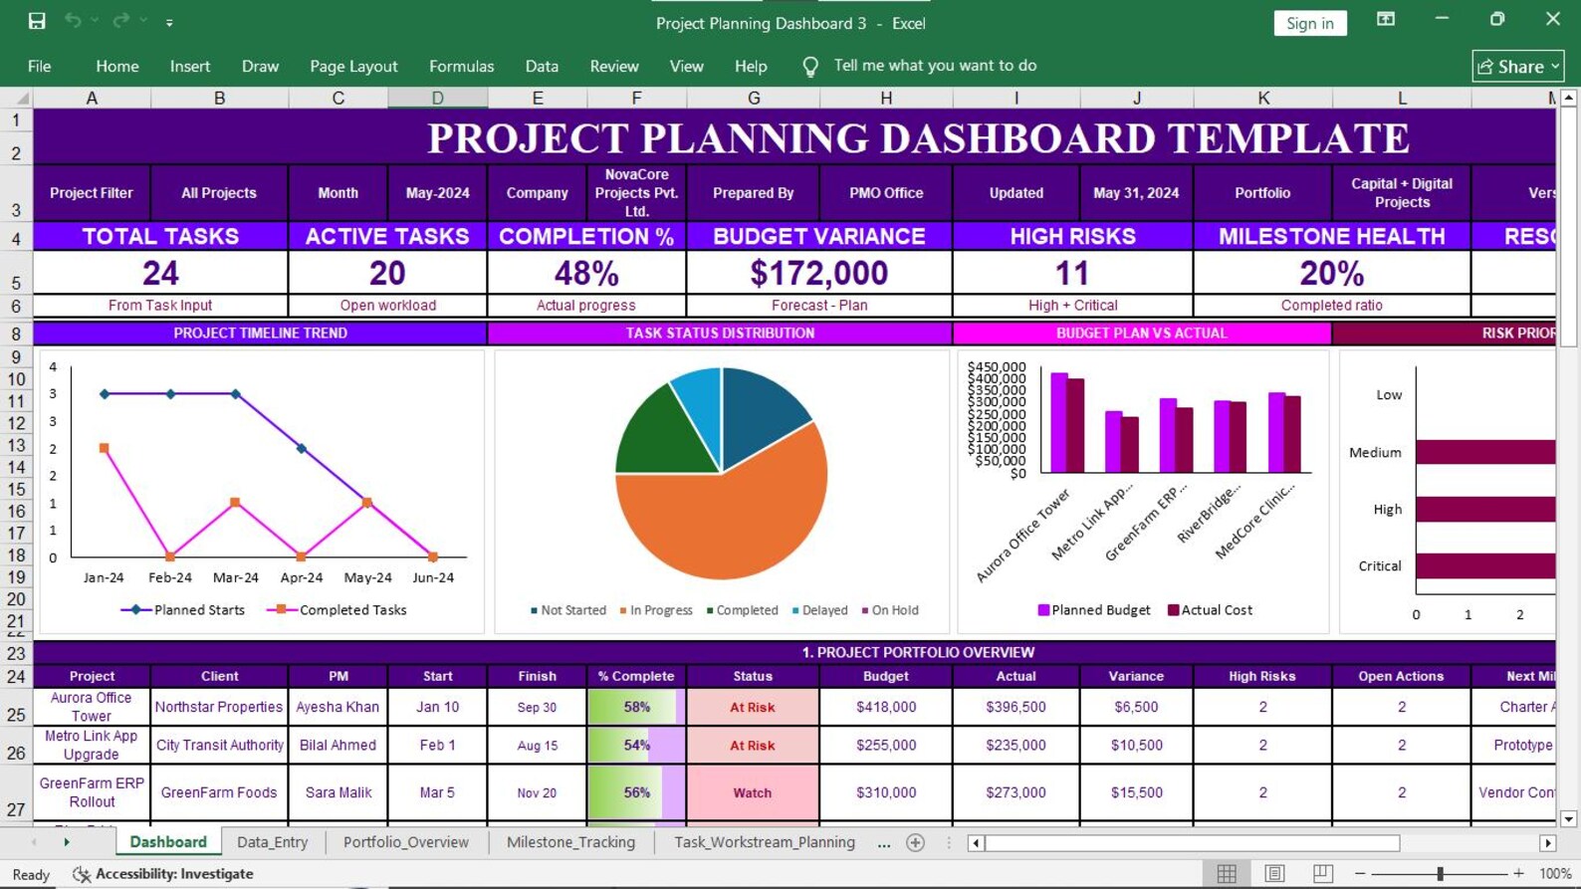Click the All Projects filter cell
Image resolution: width=1581 pixels, height=889 pixels.
(219, 193)
